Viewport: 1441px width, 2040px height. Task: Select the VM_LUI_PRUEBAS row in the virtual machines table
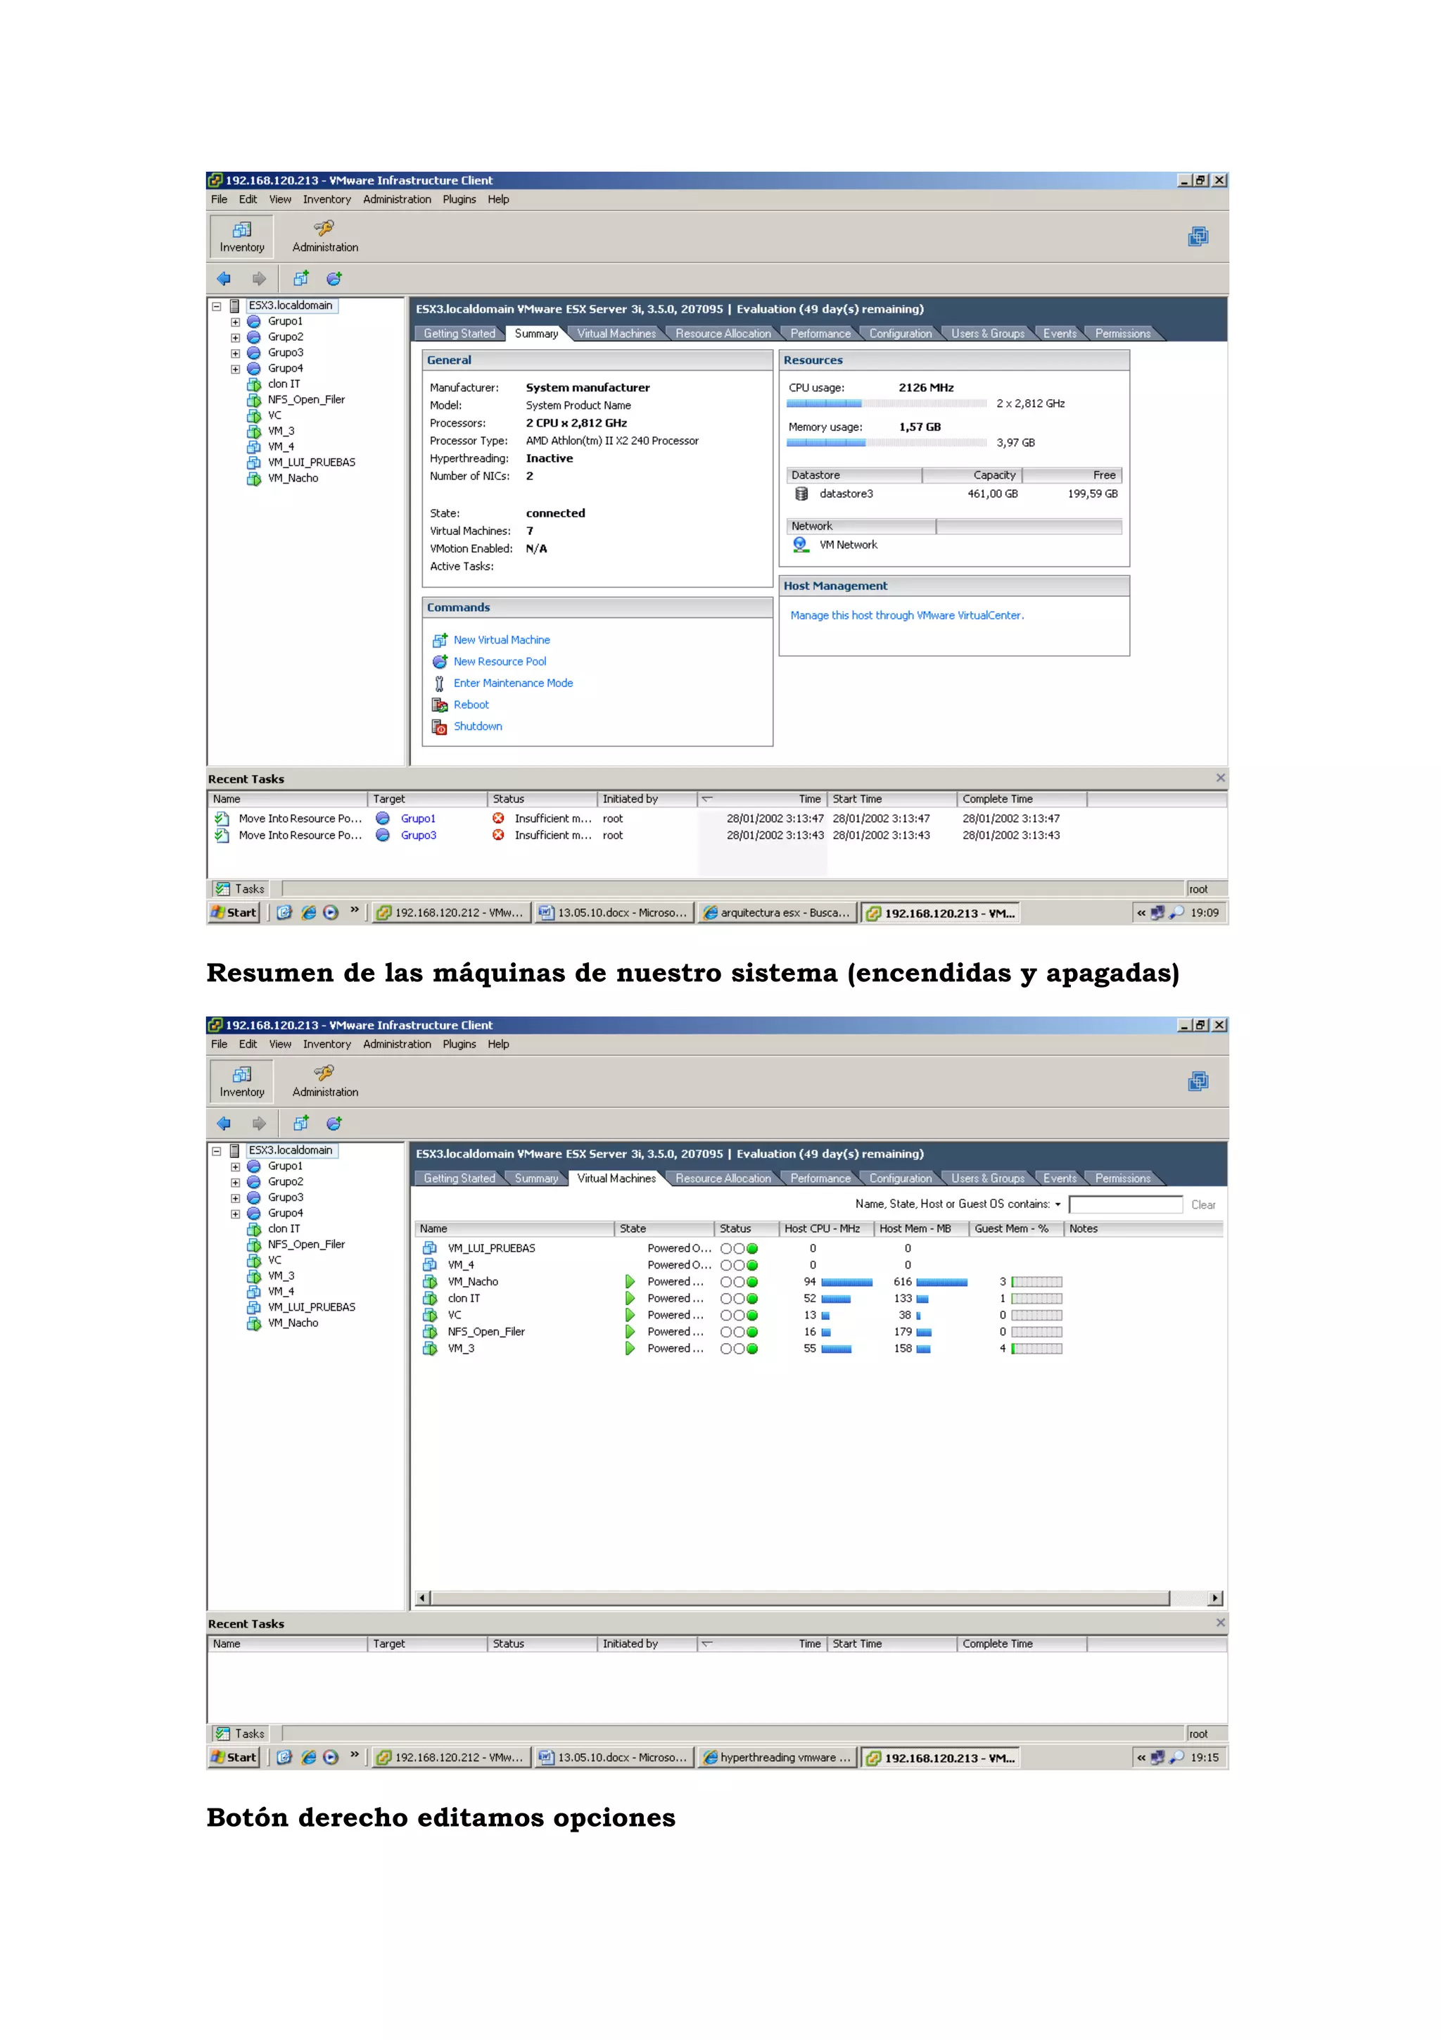[x=491, y=1248]
